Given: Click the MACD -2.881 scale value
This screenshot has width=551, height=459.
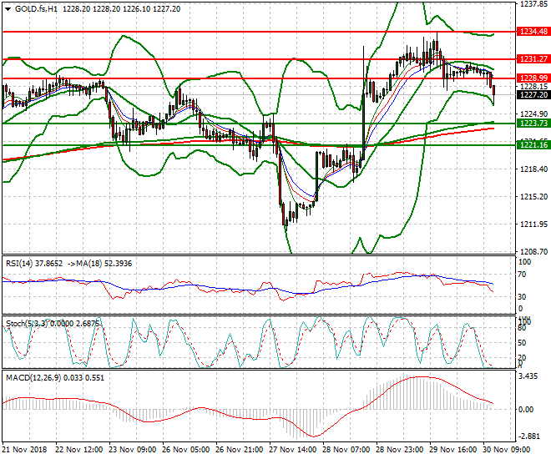Looking at the screenshot, I should (528, 436).
